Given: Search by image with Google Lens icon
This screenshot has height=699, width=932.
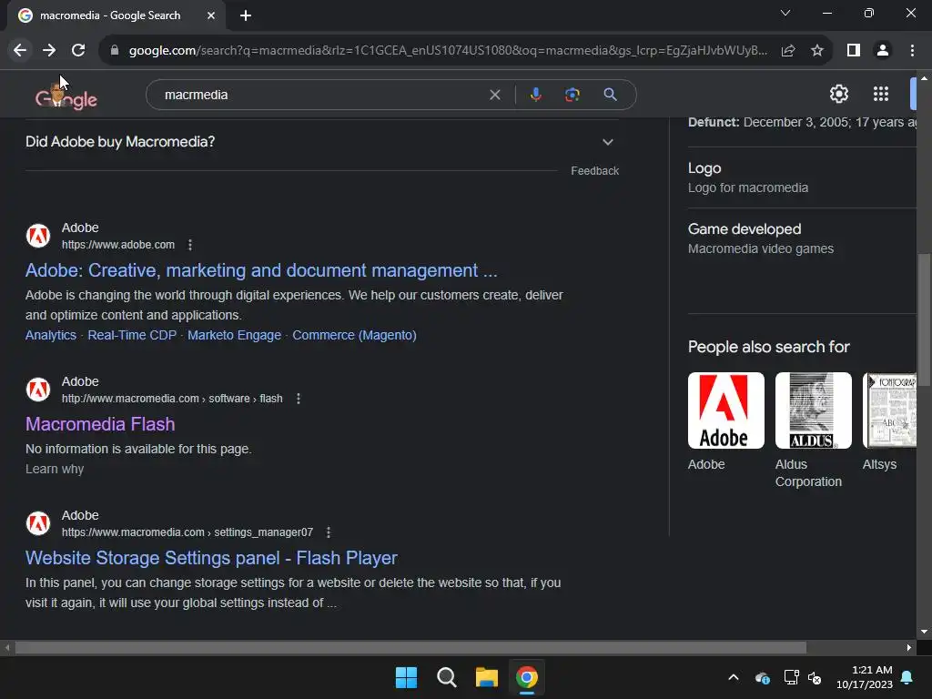Looking at the screenshot, I should point(572,95).
